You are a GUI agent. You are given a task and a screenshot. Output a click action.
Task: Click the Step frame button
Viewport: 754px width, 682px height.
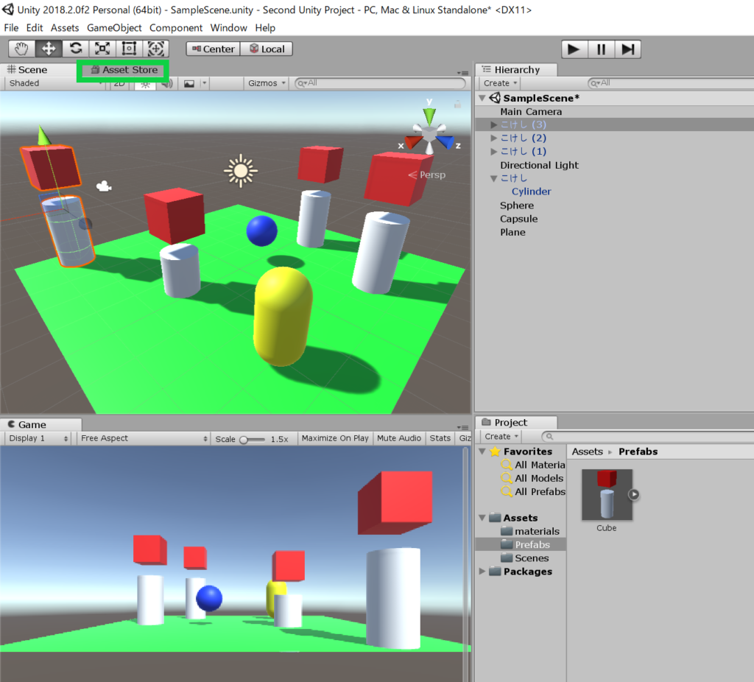[x=627, y=49]
